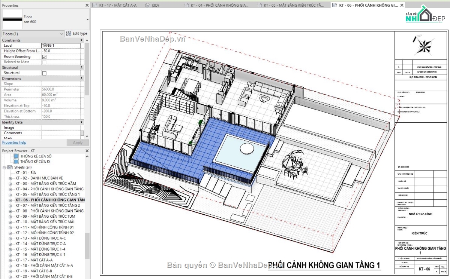Image resolution: width=450 pixels, height=279 pixels.
Task: Select KT - 18 - PHỐI CẢNH MẶT CẮT A-A sheet
Action: click(44, 266)
